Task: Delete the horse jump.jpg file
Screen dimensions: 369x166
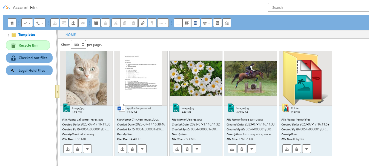Action: [x=242, y=149]
